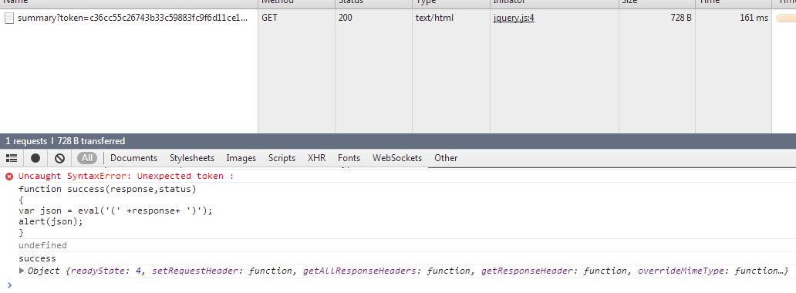Screen dimensions: 796x293
Task: Select the summary?token request row
Action: (398, 19)
